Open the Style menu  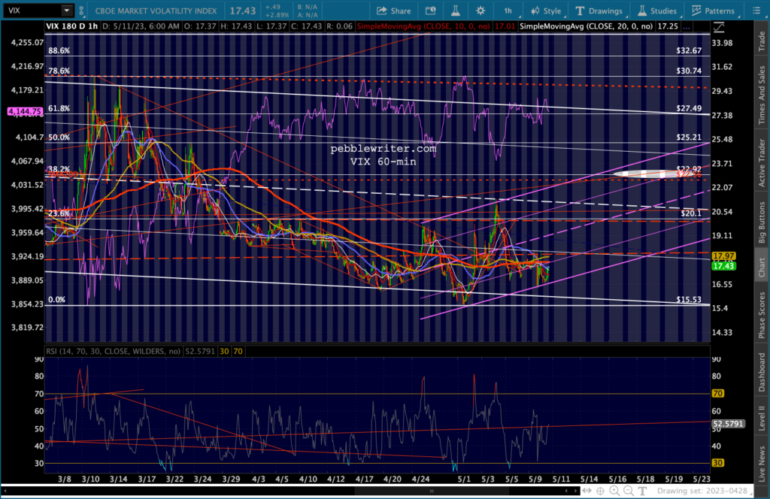547,11
